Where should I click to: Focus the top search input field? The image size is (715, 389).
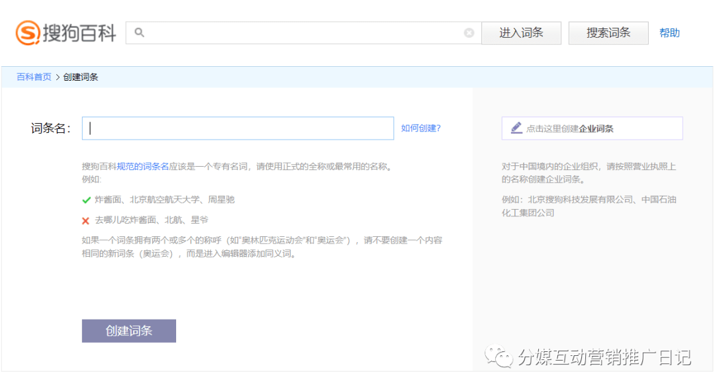304,33
